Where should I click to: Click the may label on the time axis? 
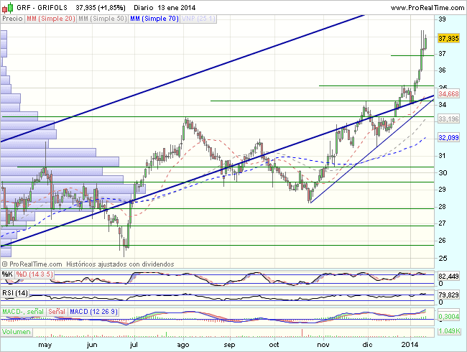pyautogui.click(x=45, y=345)
